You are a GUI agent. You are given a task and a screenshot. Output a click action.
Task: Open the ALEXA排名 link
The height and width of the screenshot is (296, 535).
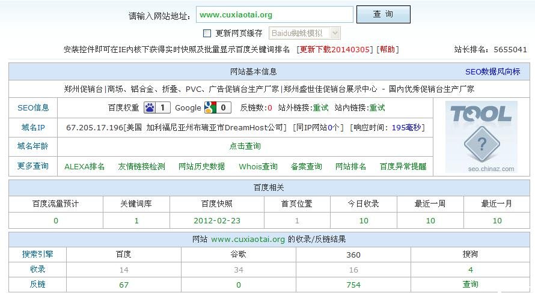(85, 166)
